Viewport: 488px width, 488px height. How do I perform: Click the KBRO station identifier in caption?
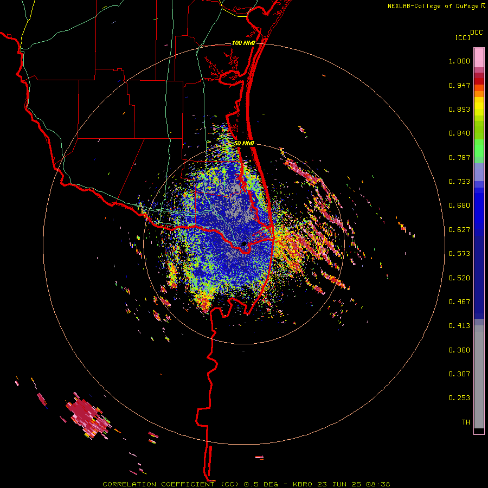pyautogui.click(x=302, y=484)
